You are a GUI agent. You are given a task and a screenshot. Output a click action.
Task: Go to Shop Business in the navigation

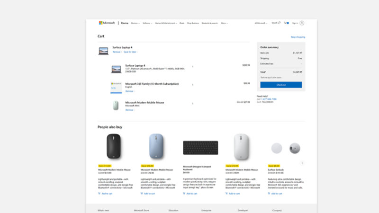(x=193, y=23)
